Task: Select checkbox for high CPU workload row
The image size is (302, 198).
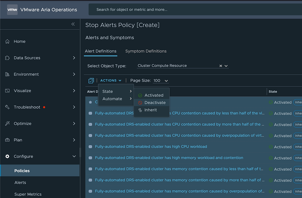Action: click(x=90, y=147)
